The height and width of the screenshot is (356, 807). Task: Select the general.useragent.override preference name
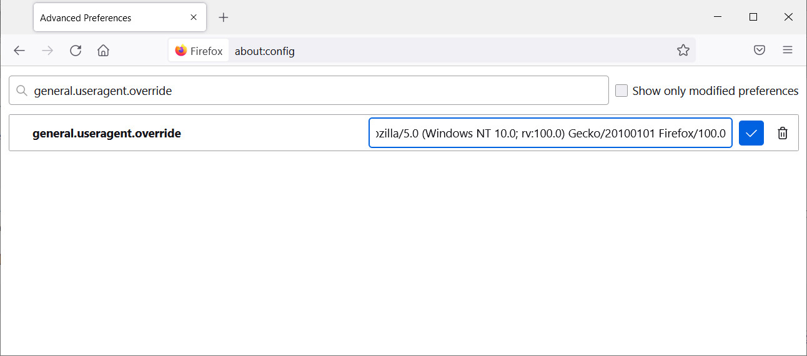tap(107, 133)
